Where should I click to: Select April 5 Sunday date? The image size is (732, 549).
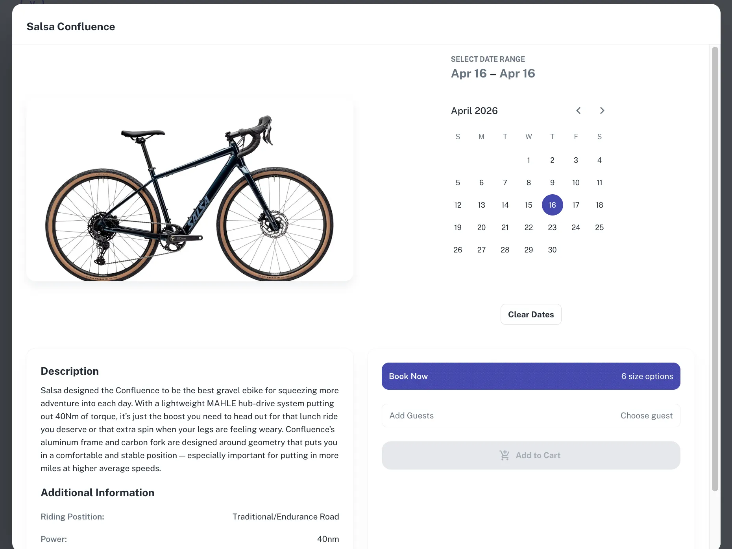pos(458,182)
